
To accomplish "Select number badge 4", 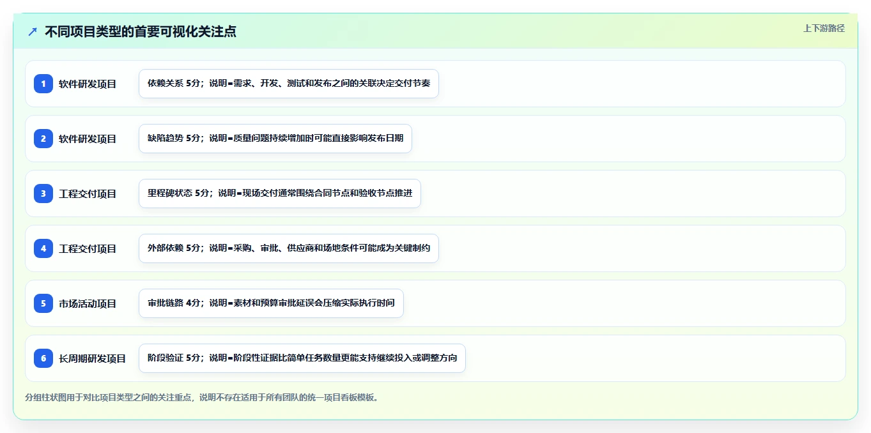I will (43, 248).
